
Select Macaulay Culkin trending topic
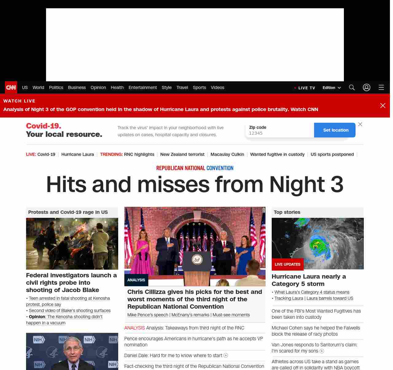(x=227, y=154)
